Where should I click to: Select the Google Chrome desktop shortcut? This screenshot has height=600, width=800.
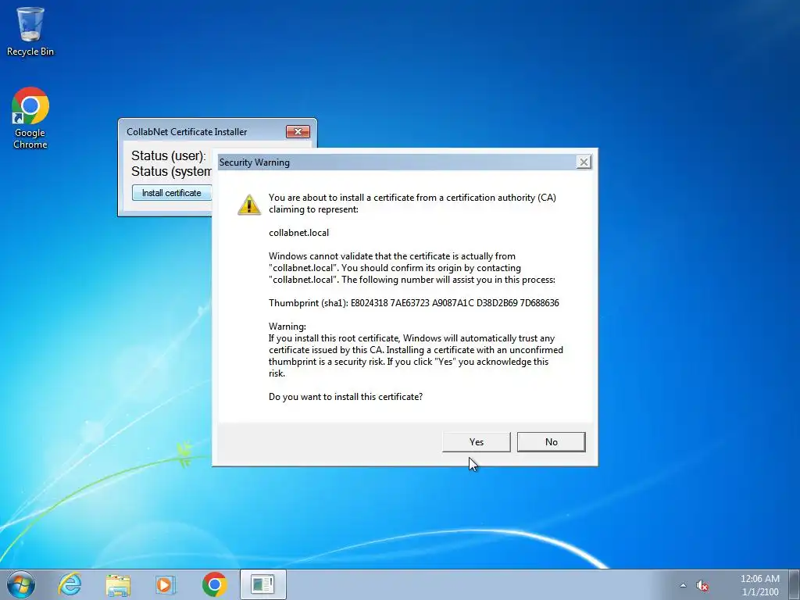click(30, 118)
